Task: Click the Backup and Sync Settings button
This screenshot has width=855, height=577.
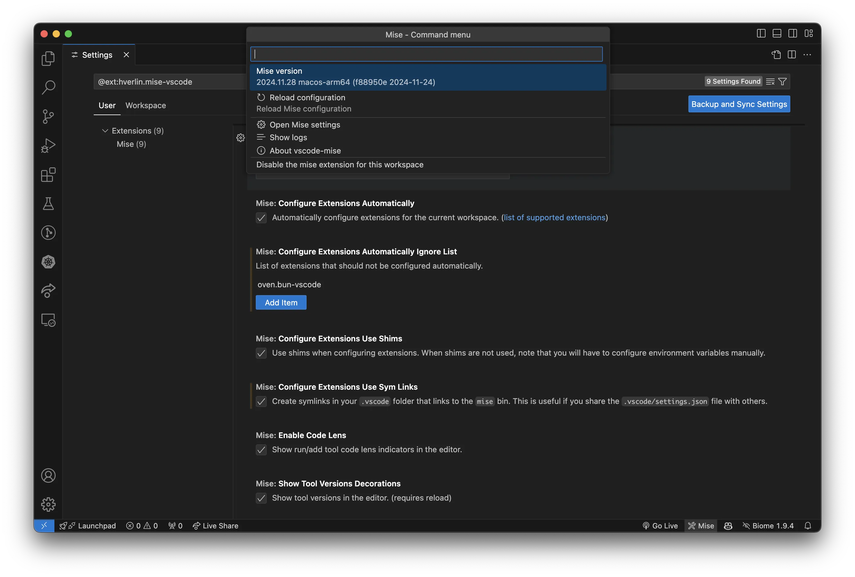Action: pyautogui.click(x=739, y=104)
